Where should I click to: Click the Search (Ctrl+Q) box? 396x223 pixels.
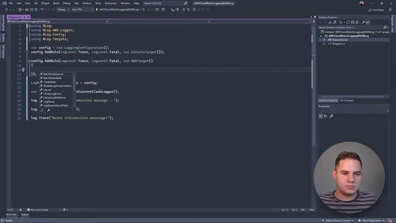(165, 3)
